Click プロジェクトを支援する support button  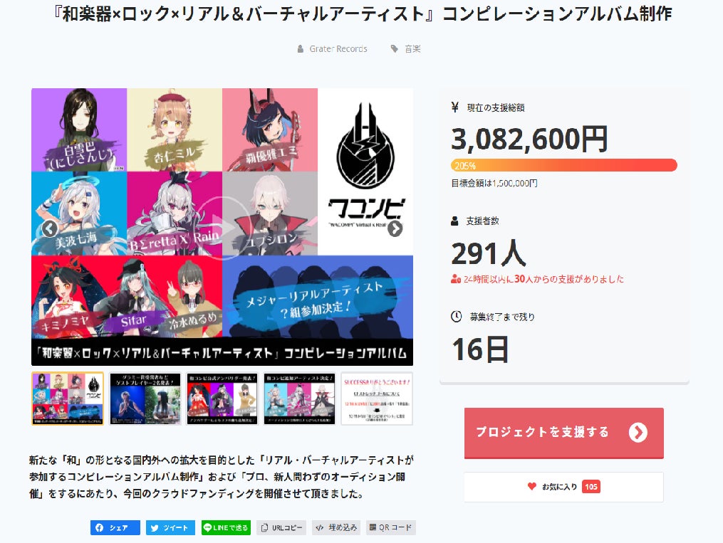tap(564, 433)
